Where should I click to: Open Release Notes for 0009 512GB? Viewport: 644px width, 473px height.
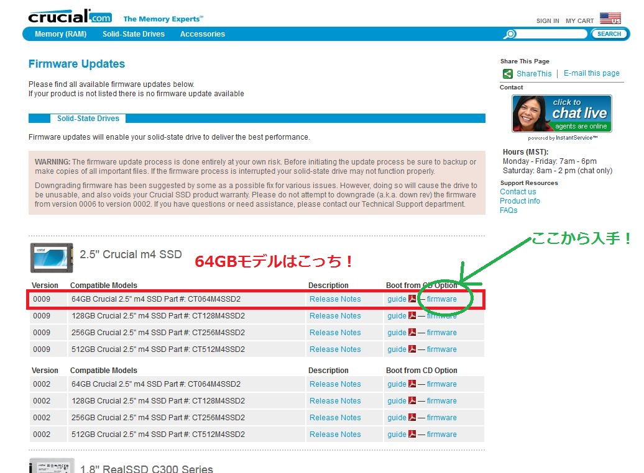coord(335,349)
